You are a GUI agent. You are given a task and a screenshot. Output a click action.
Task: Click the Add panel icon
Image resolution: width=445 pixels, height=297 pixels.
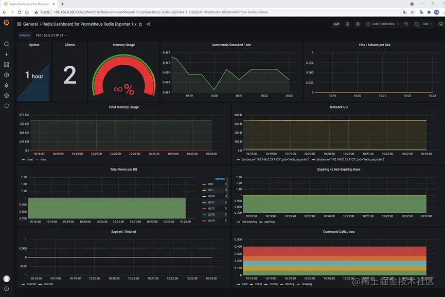tap(336, 24)
